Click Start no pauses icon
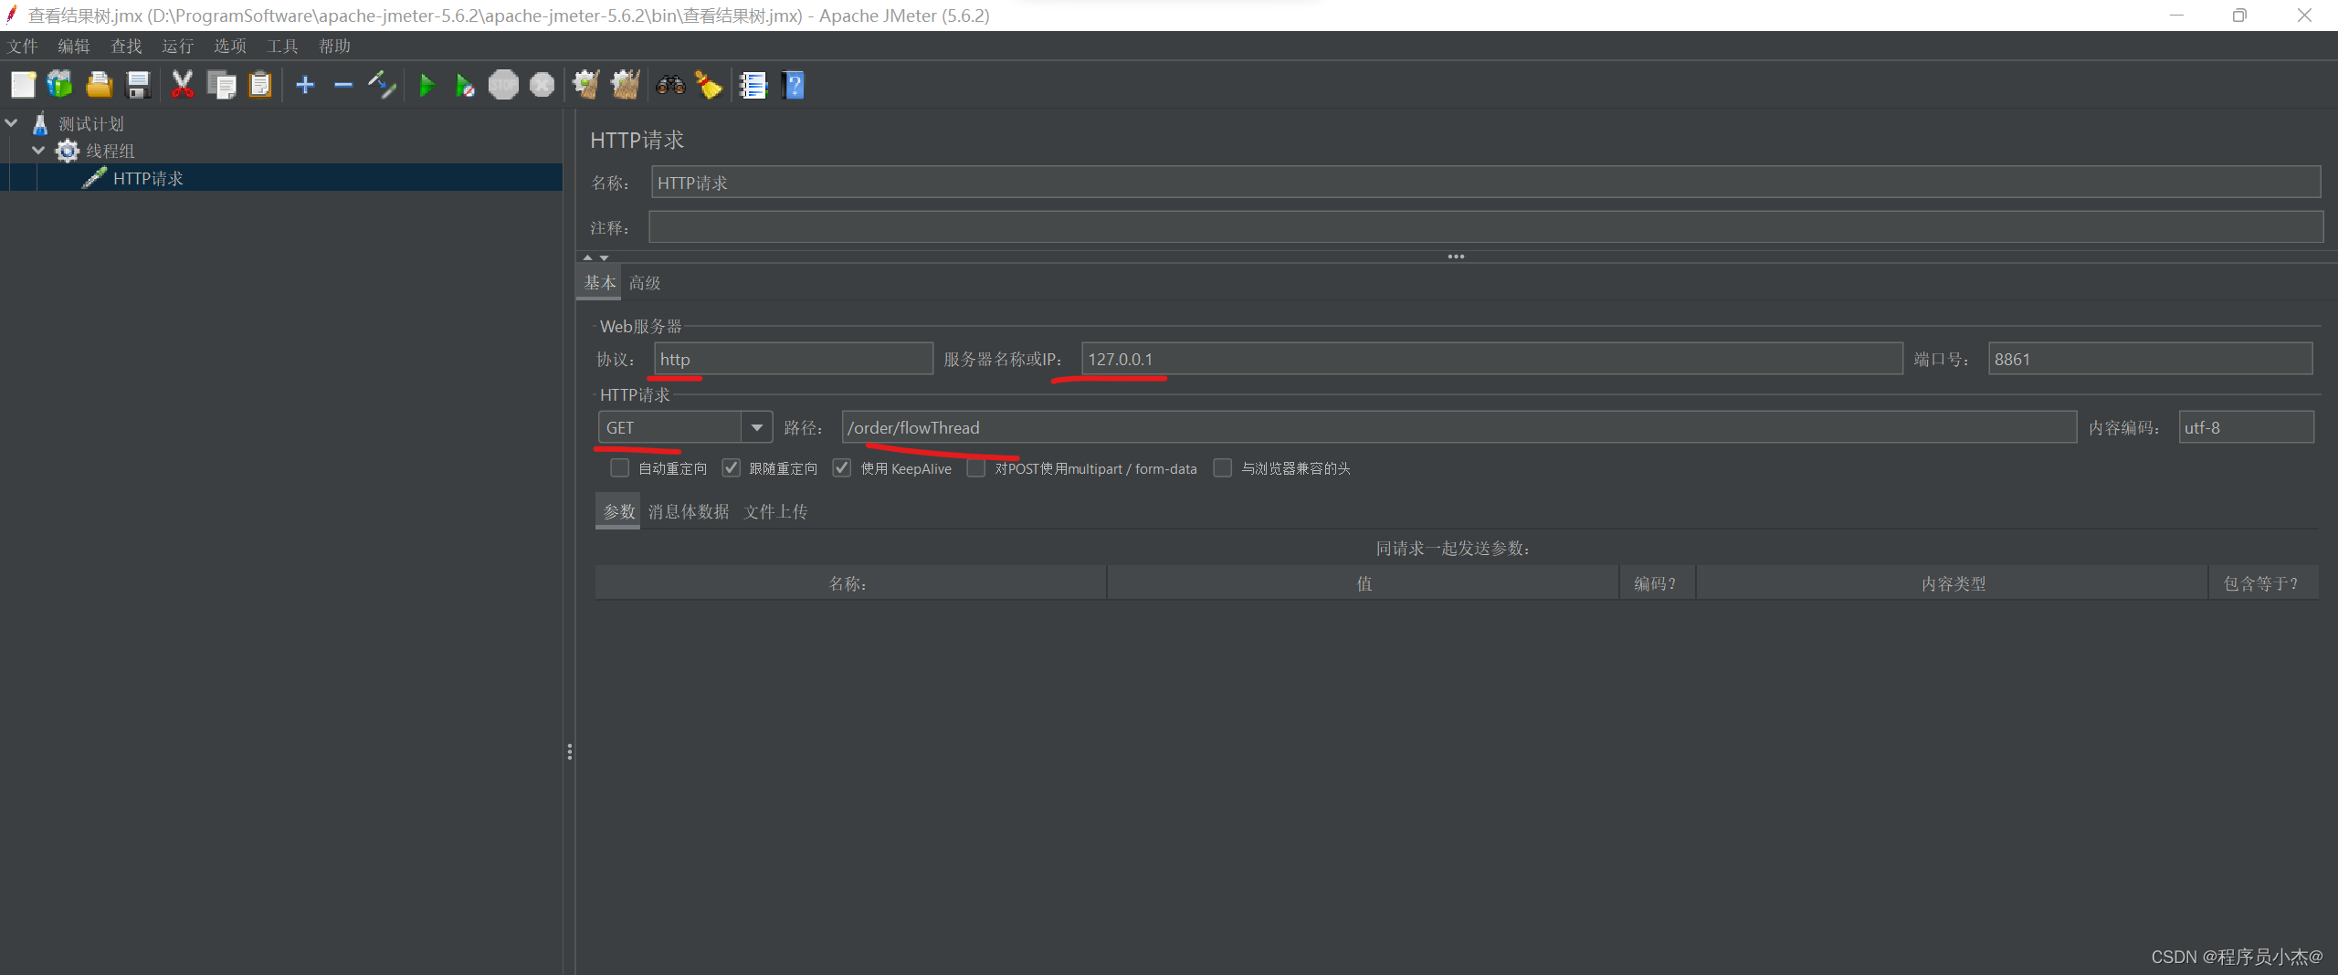Image resolution: width=2338 pixels, height=975 pixels. point(465,86)
